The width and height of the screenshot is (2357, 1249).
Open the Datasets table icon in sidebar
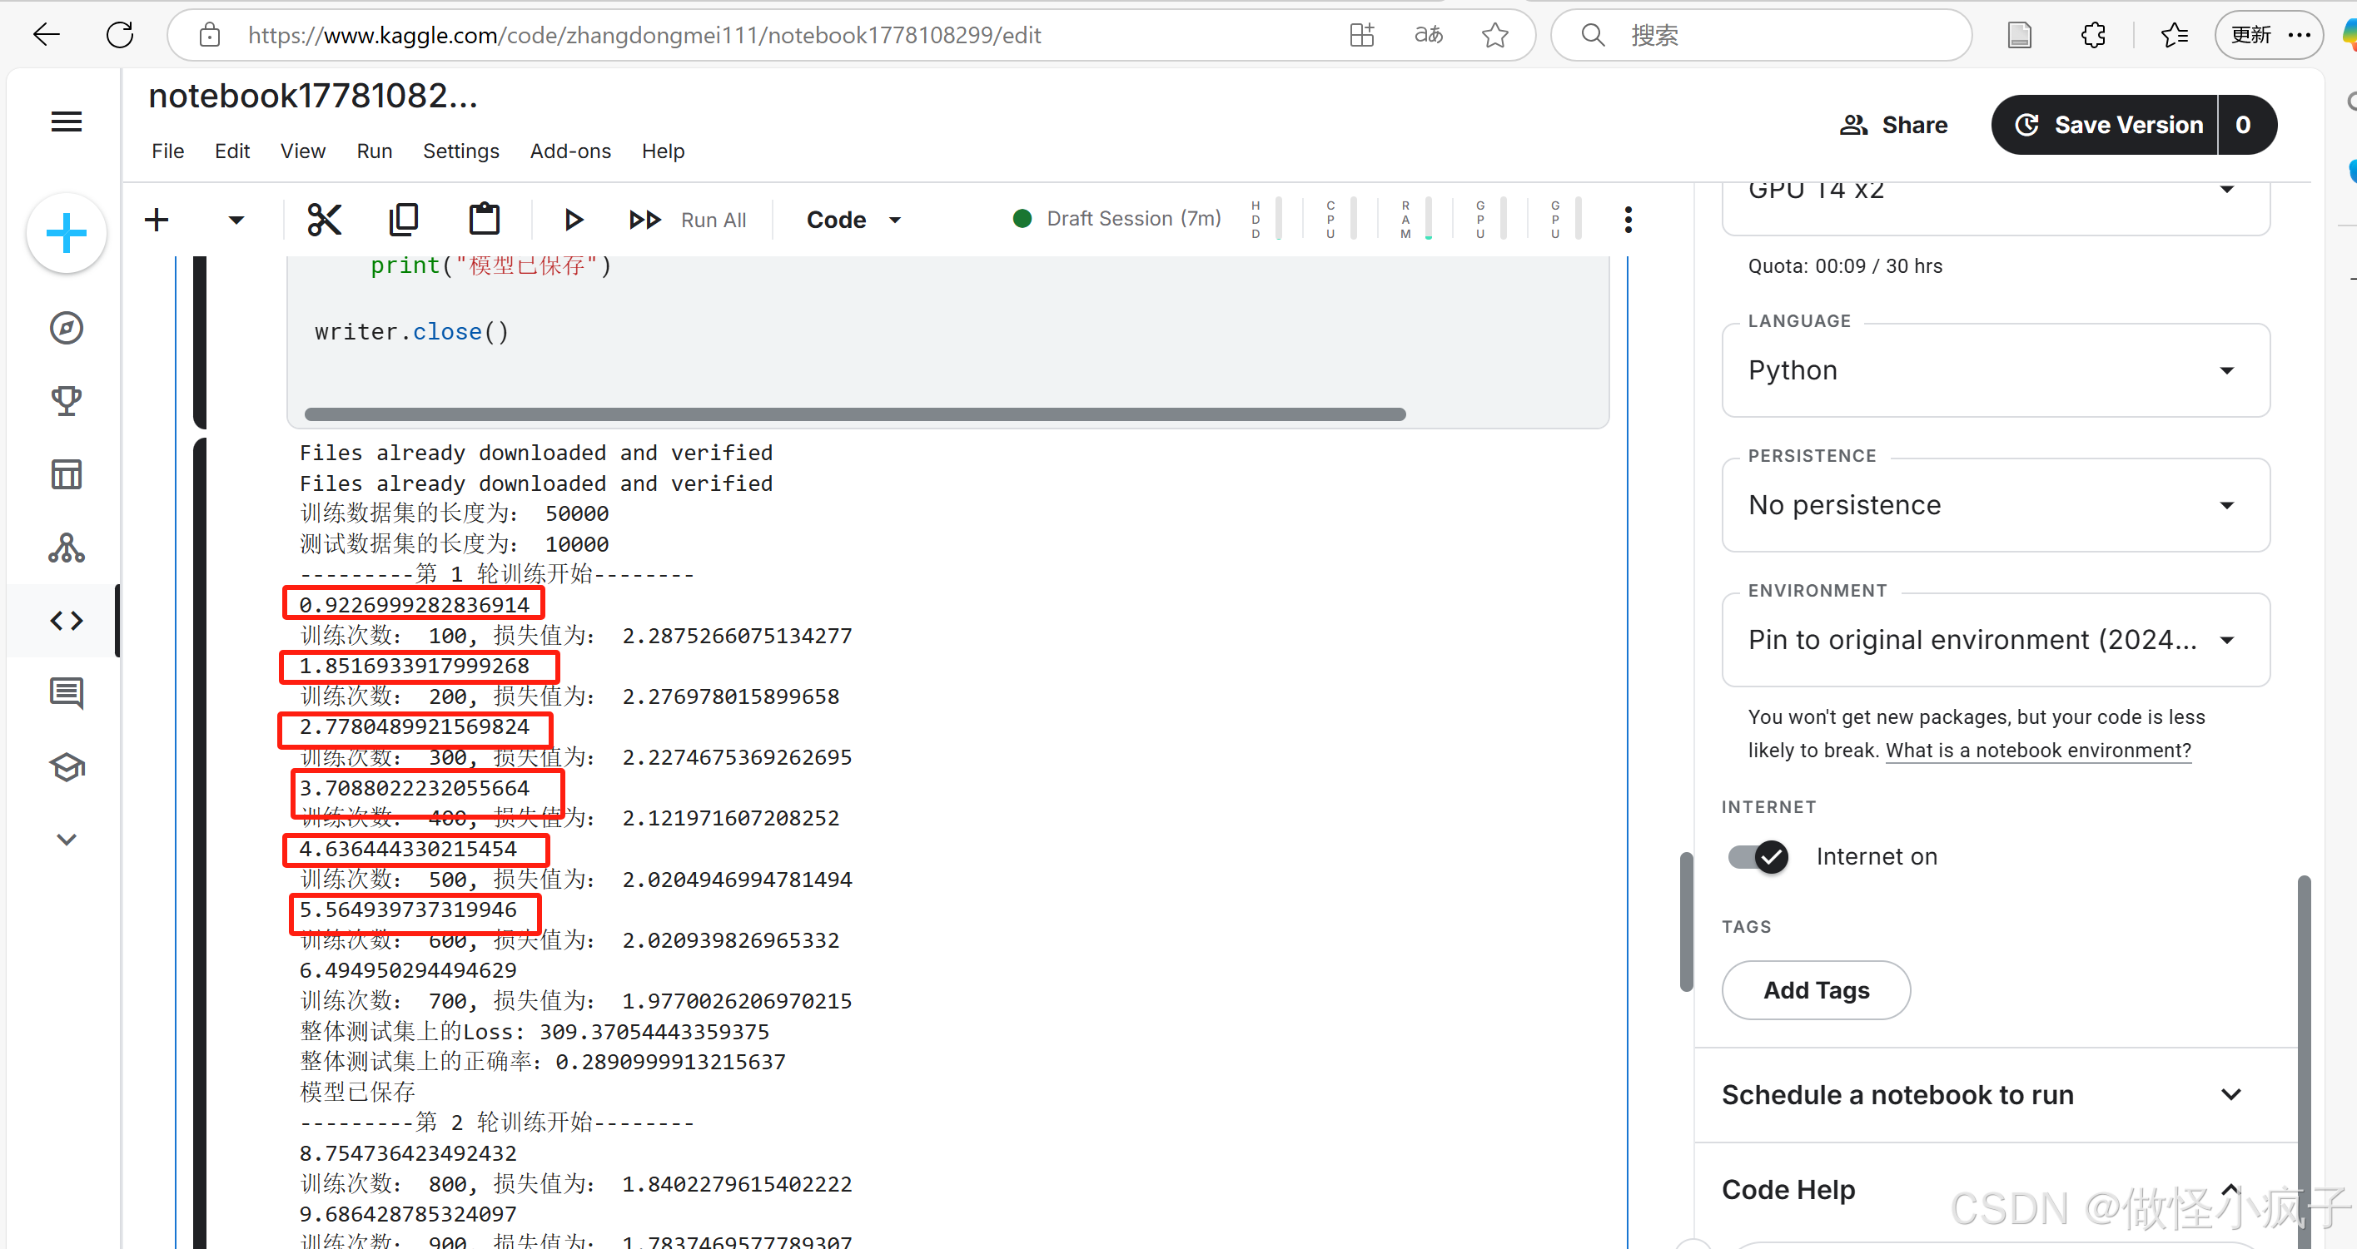pos(66,474)
